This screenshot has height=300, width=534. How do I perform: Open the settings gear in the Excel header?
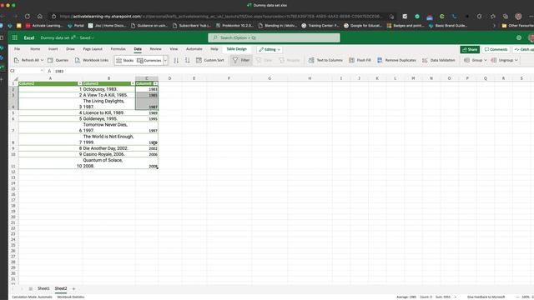coord(519,37)
